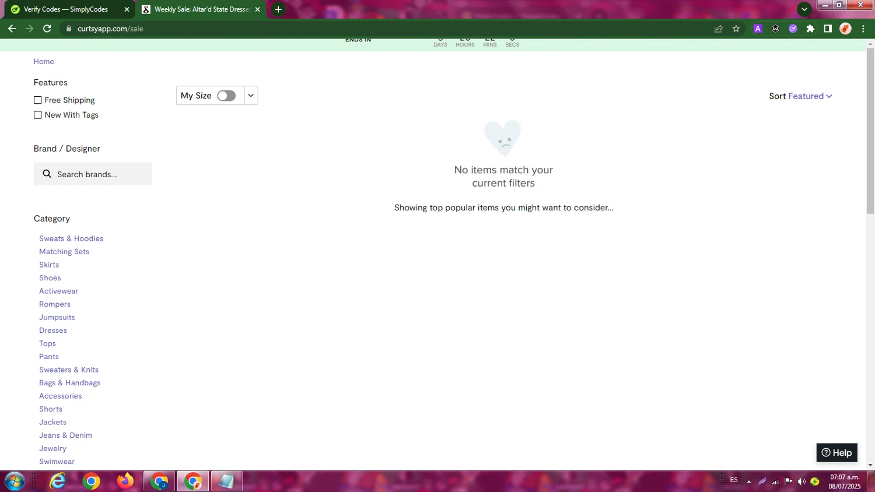Click the address bar URL curtsyapp.com/sale
875x492 pixels.
[x=110, y=29]
